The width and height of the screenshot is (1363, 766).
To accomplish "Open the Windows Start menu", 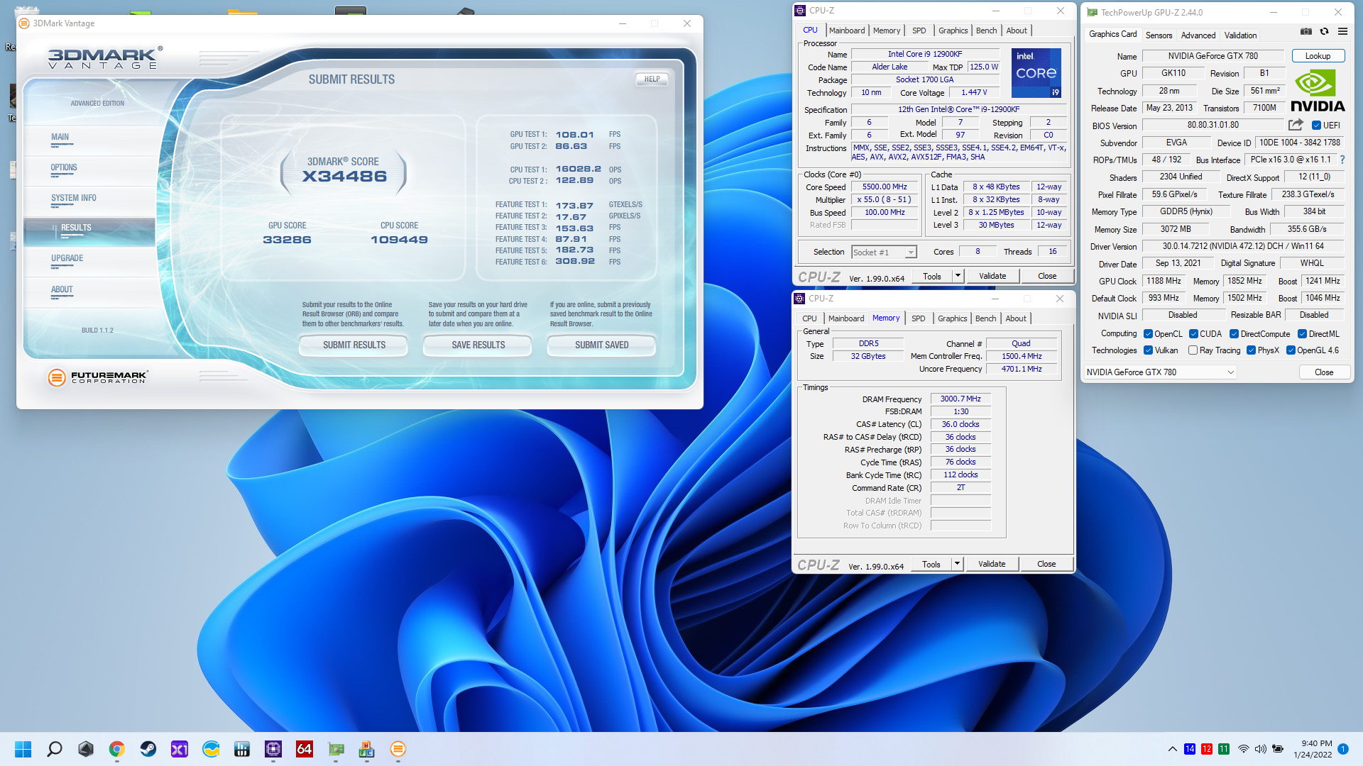I will tap(23, 749).
